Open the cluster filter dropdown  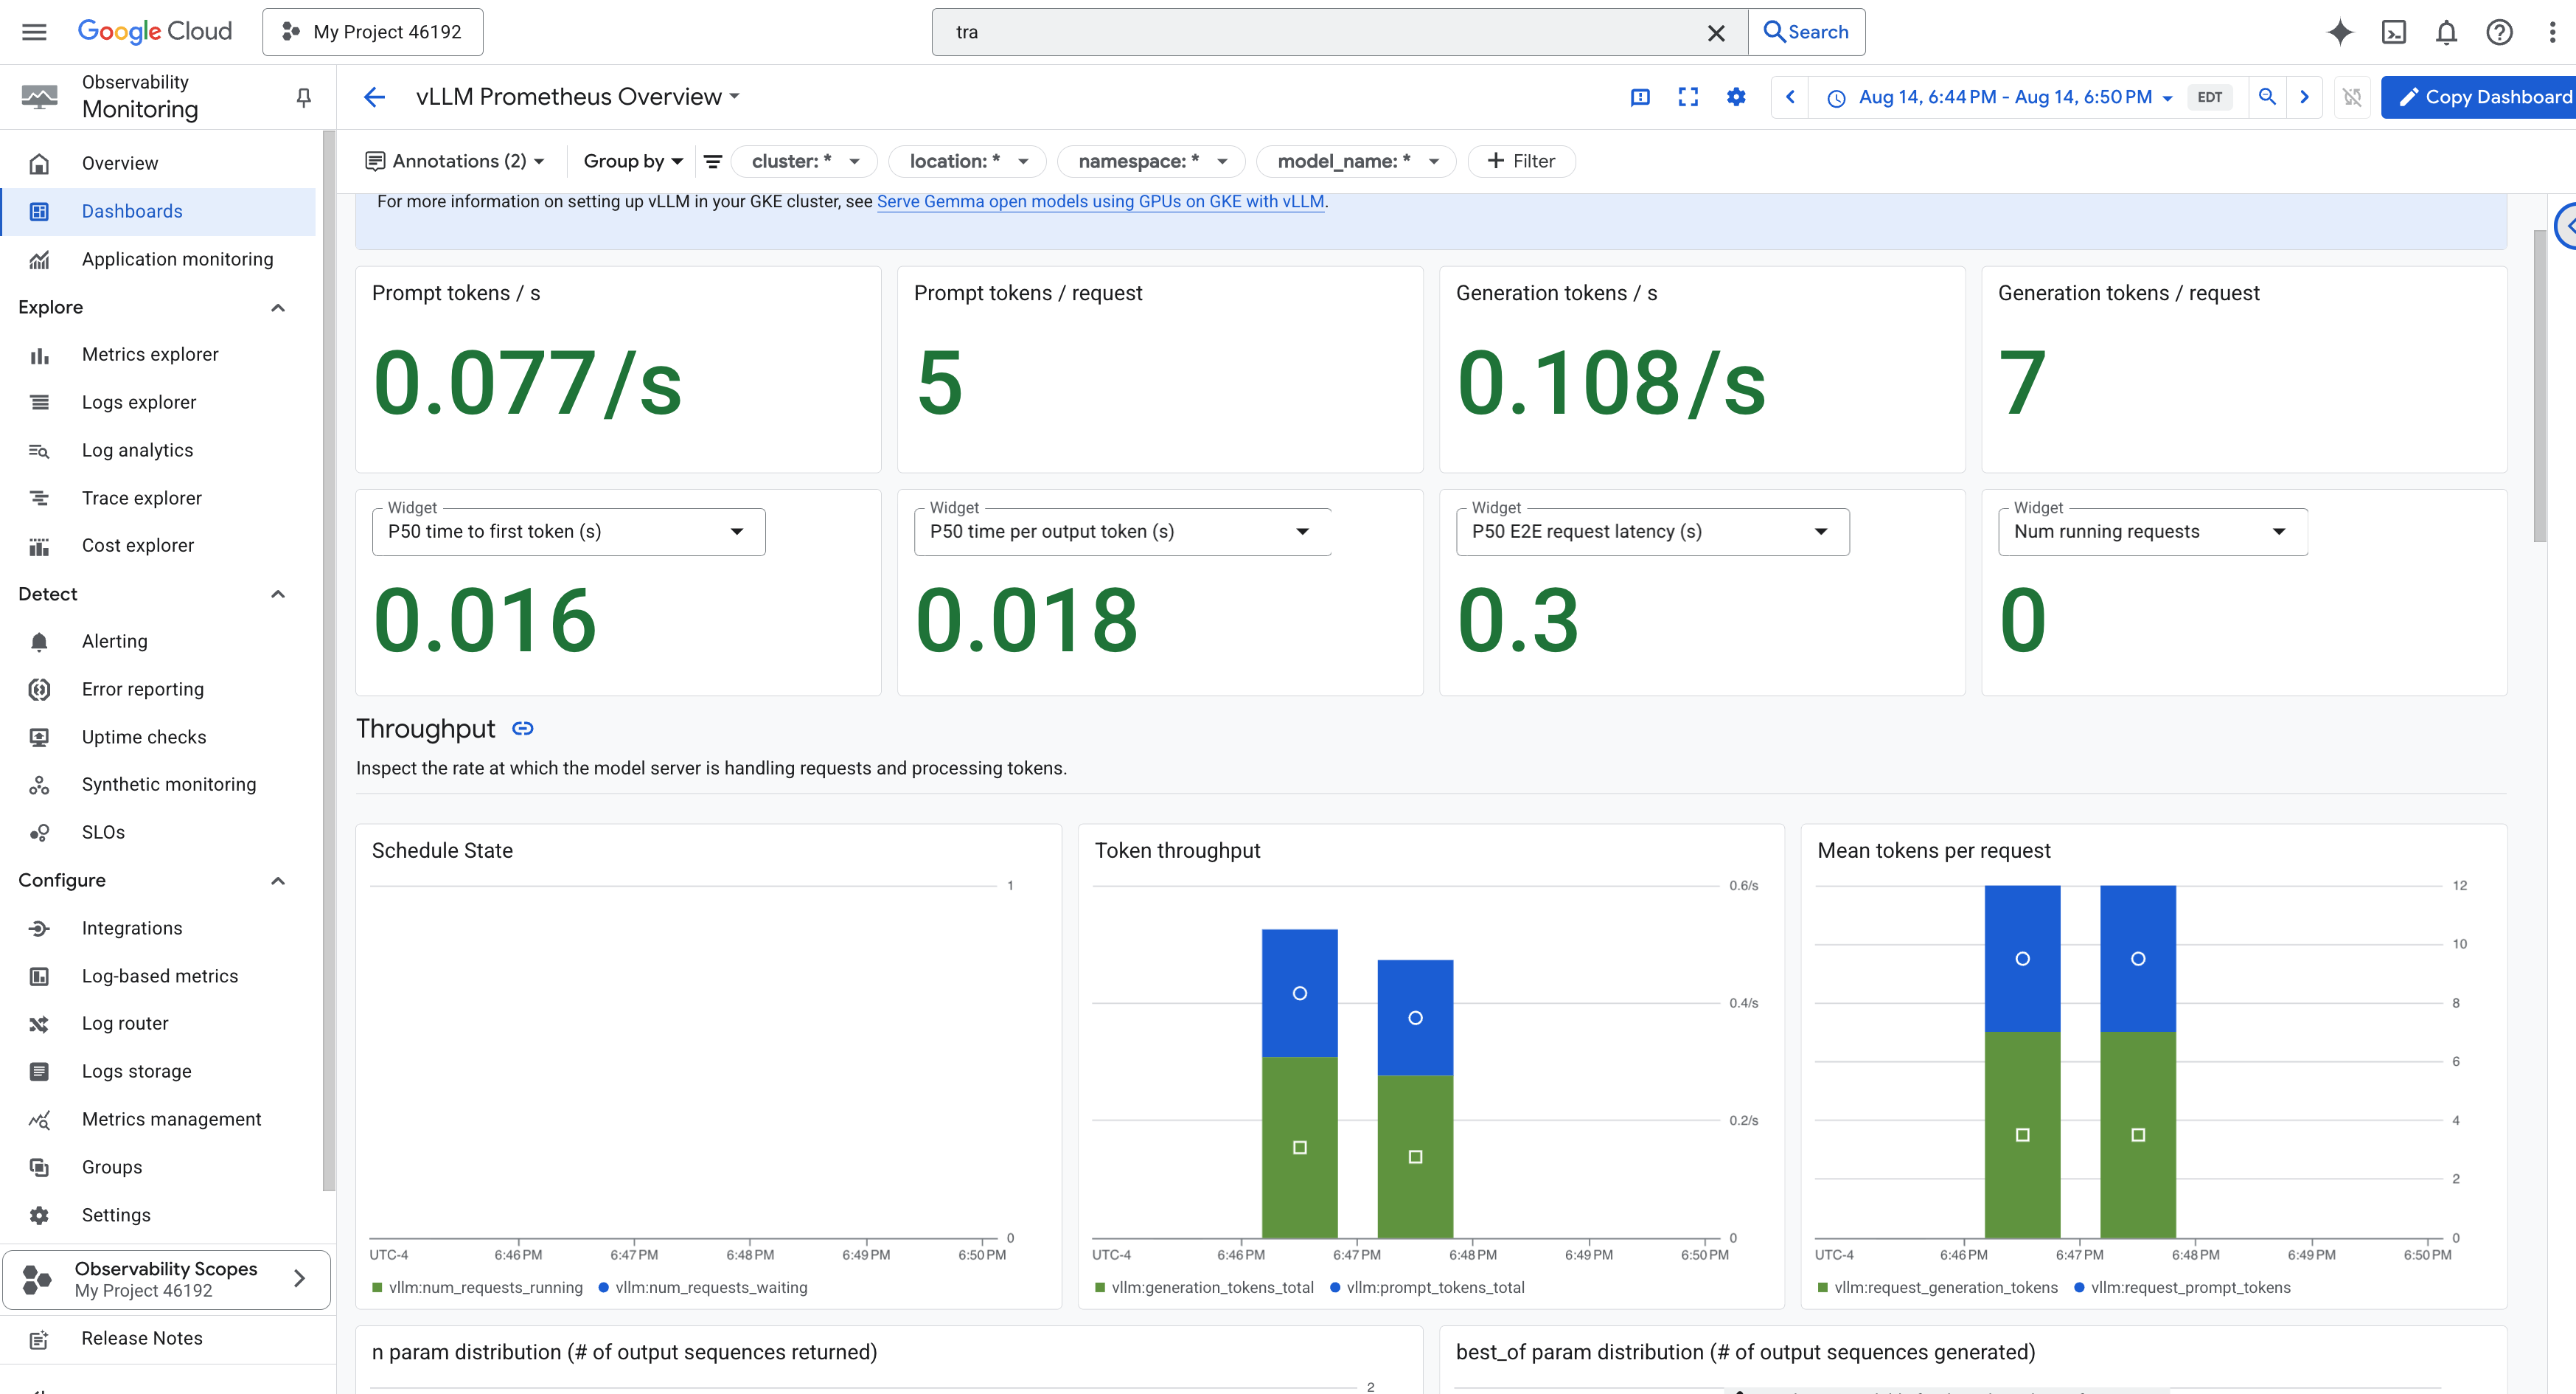(804, 161)
